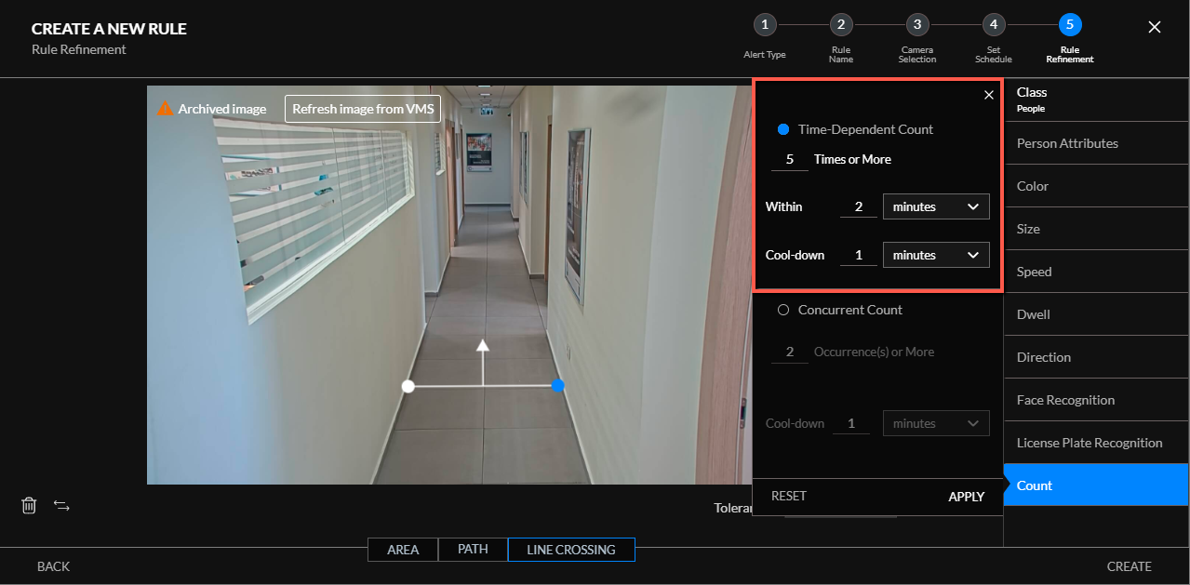Select Time-Dependent Count radio button
The image size is (1190, 585).
tap(783, 129)
